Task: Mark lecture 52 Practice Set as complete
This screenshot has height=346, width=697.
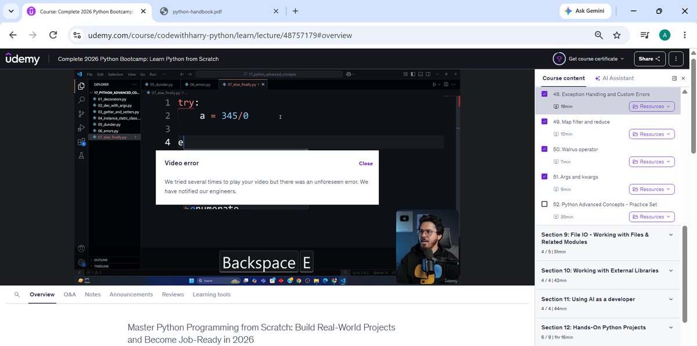Action: (544, 204)
